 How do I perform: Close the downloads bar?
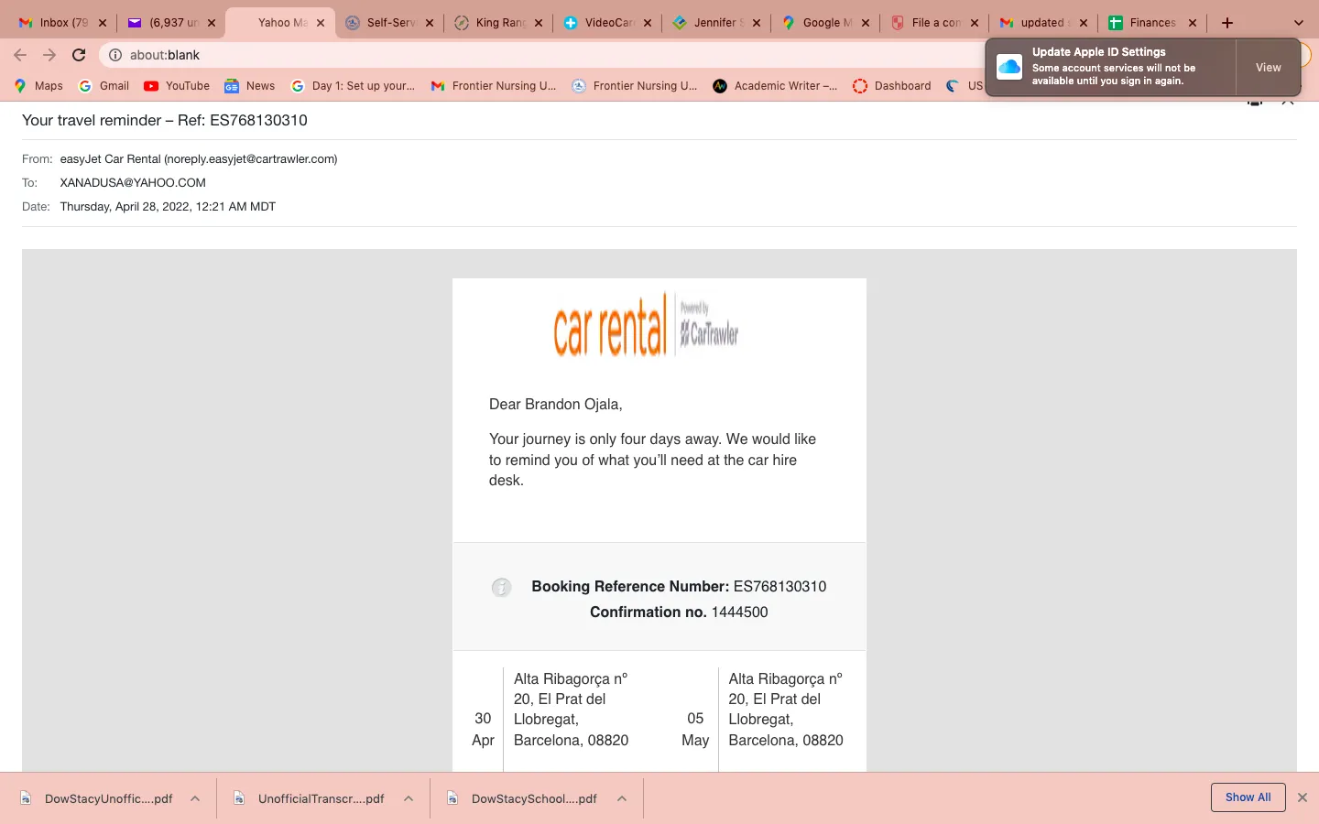pyautogui.click(x=1303, y=797)
